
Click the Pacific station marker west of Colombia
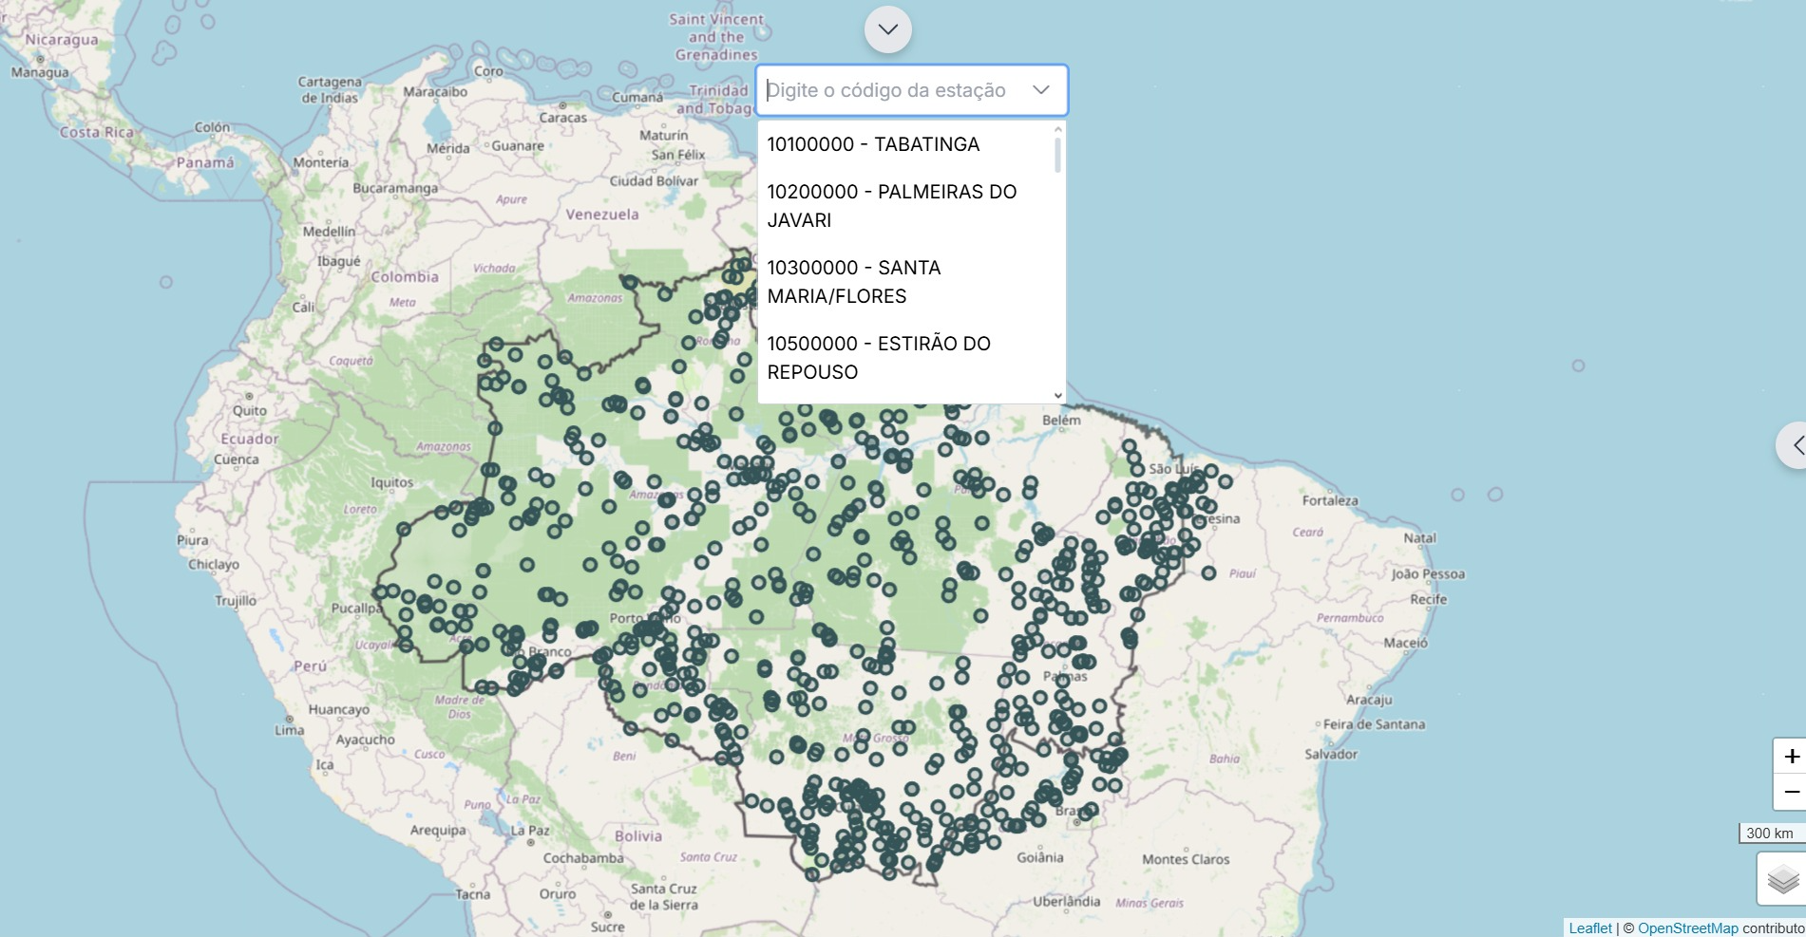[x=166, y=282]
